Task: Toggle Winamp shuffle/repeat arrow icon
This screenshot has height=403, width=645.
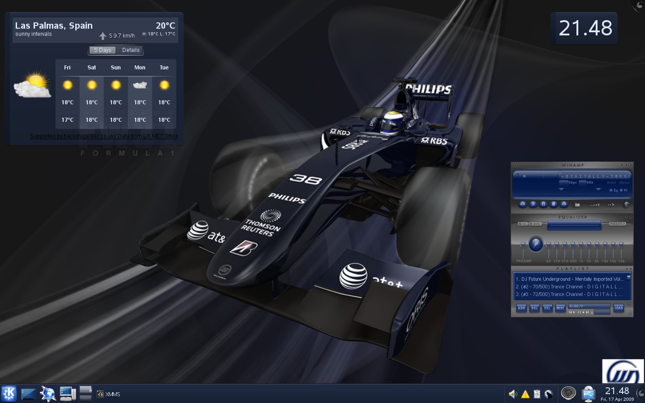Action: (611, 205)
